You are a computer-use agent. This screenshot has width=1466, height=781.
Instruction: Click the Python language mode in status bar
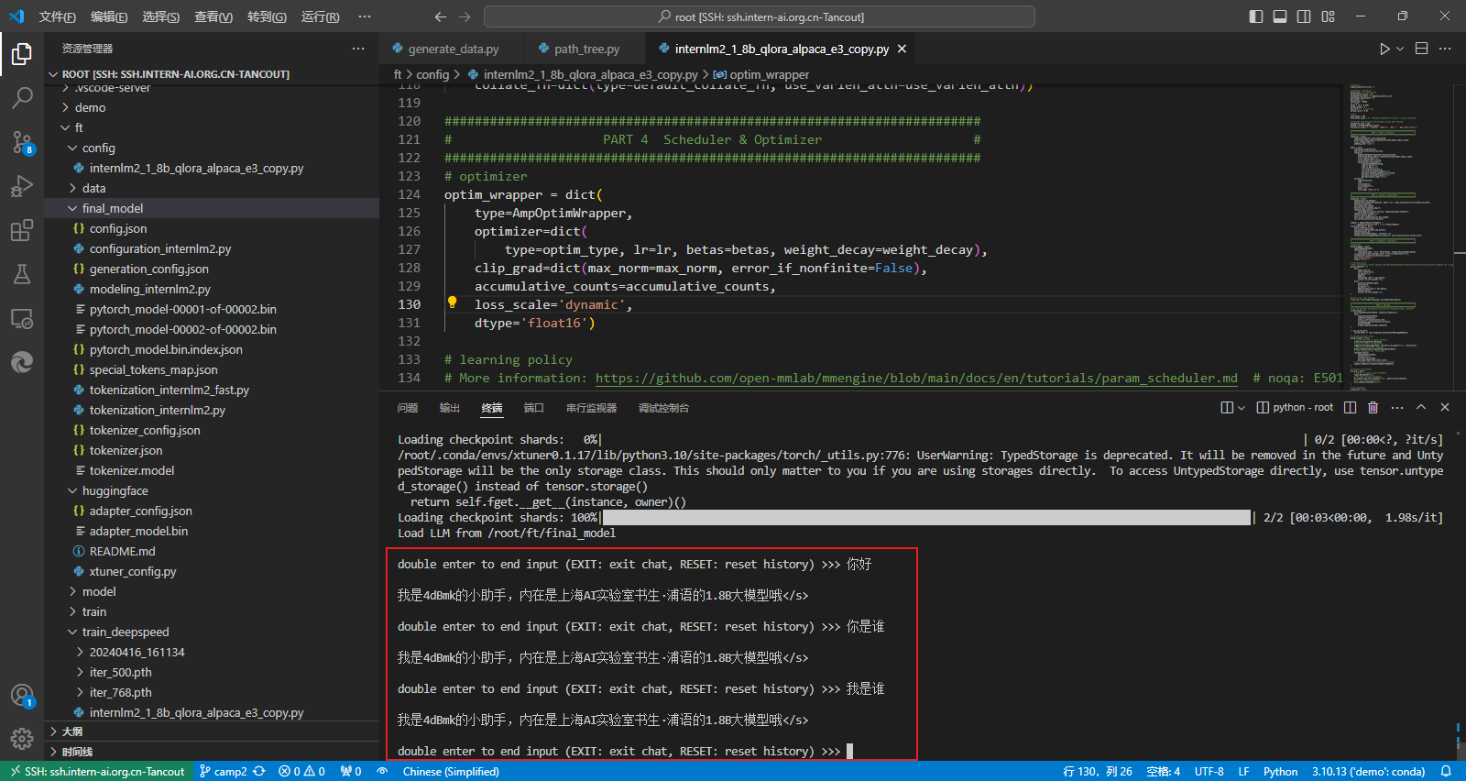[1280, 771]
